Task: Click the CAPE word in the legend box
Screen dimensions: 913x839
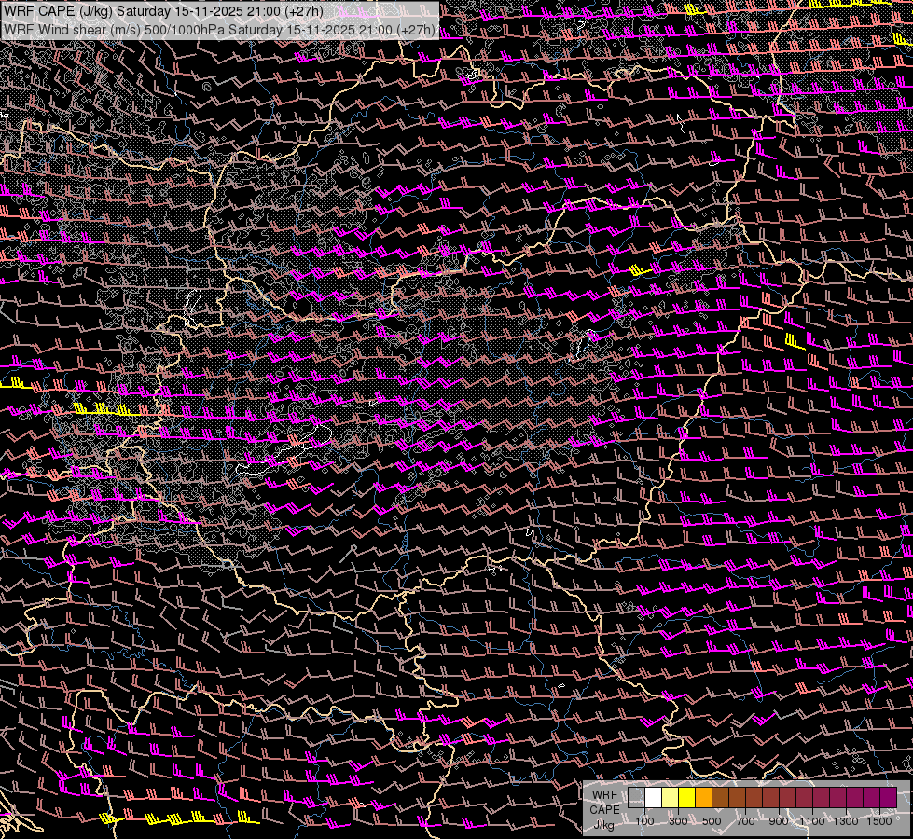Action: (x=604, y=809)
